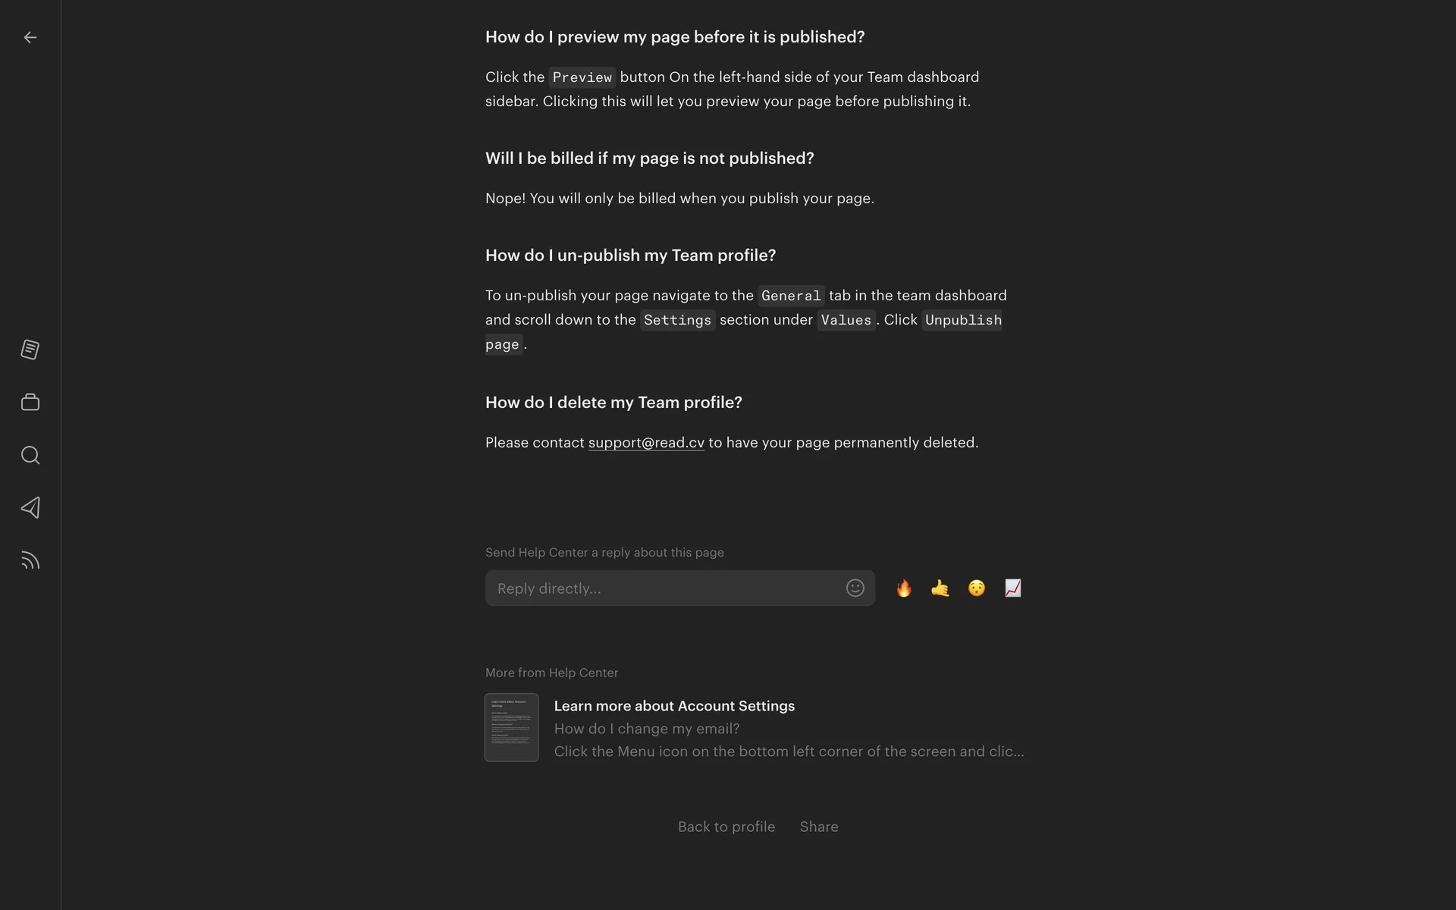
Task: Open the posts document icon in sidebar
Action: (x=30, y=350)
